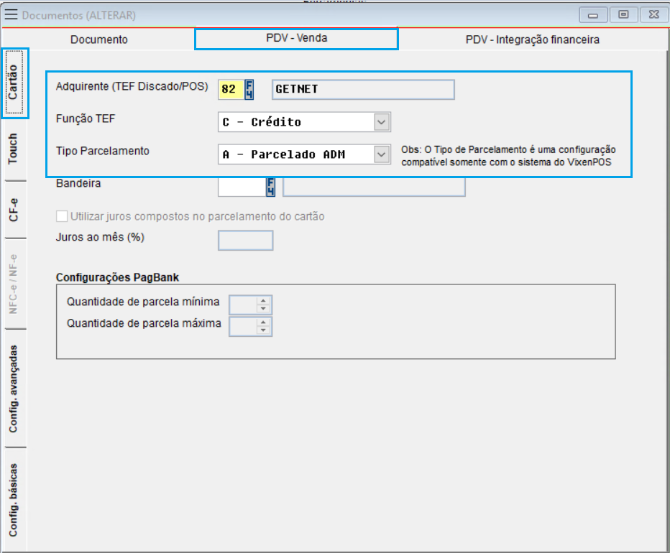Minimize the Documentos window
The image size is (670, 553).
(x=593, y=15)
